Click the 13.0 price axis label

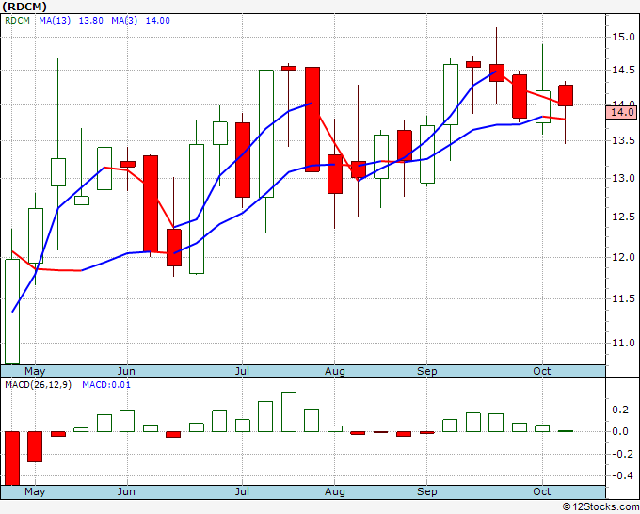(x=623, y=179)
